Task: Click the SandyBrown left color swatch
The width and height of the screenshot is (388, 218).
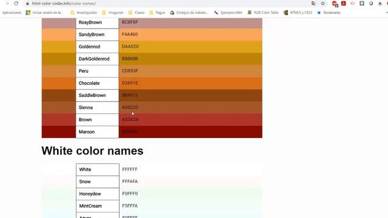Action: pos(59,35)
